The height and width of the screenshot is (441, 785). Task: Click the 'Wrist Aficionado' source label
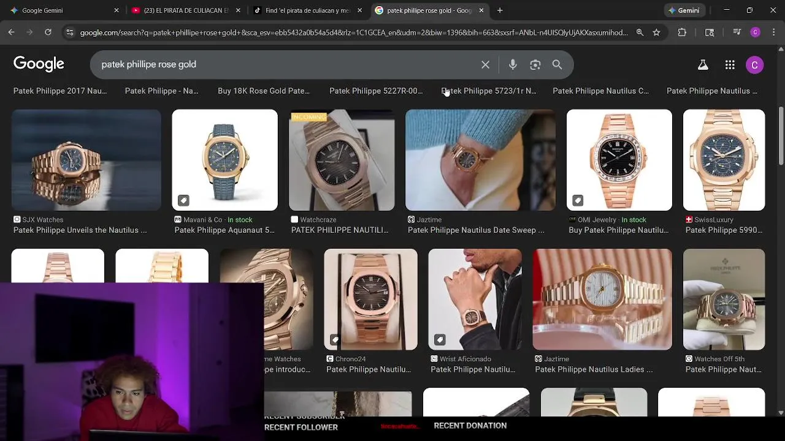point(465,359)
